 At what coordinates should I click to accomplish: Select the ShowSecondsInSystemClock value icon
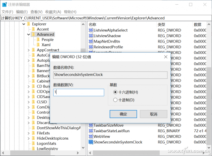pos(91,142)
